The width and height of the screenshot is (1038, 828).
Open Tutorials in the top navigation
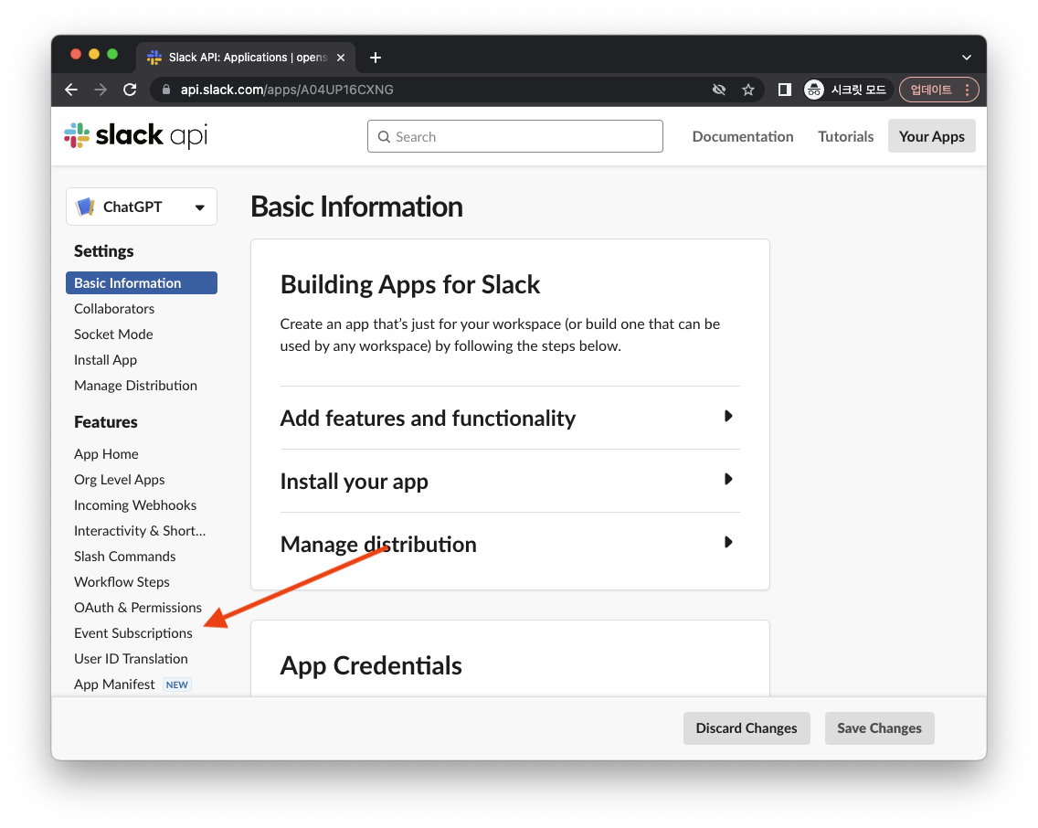[845, 136]
